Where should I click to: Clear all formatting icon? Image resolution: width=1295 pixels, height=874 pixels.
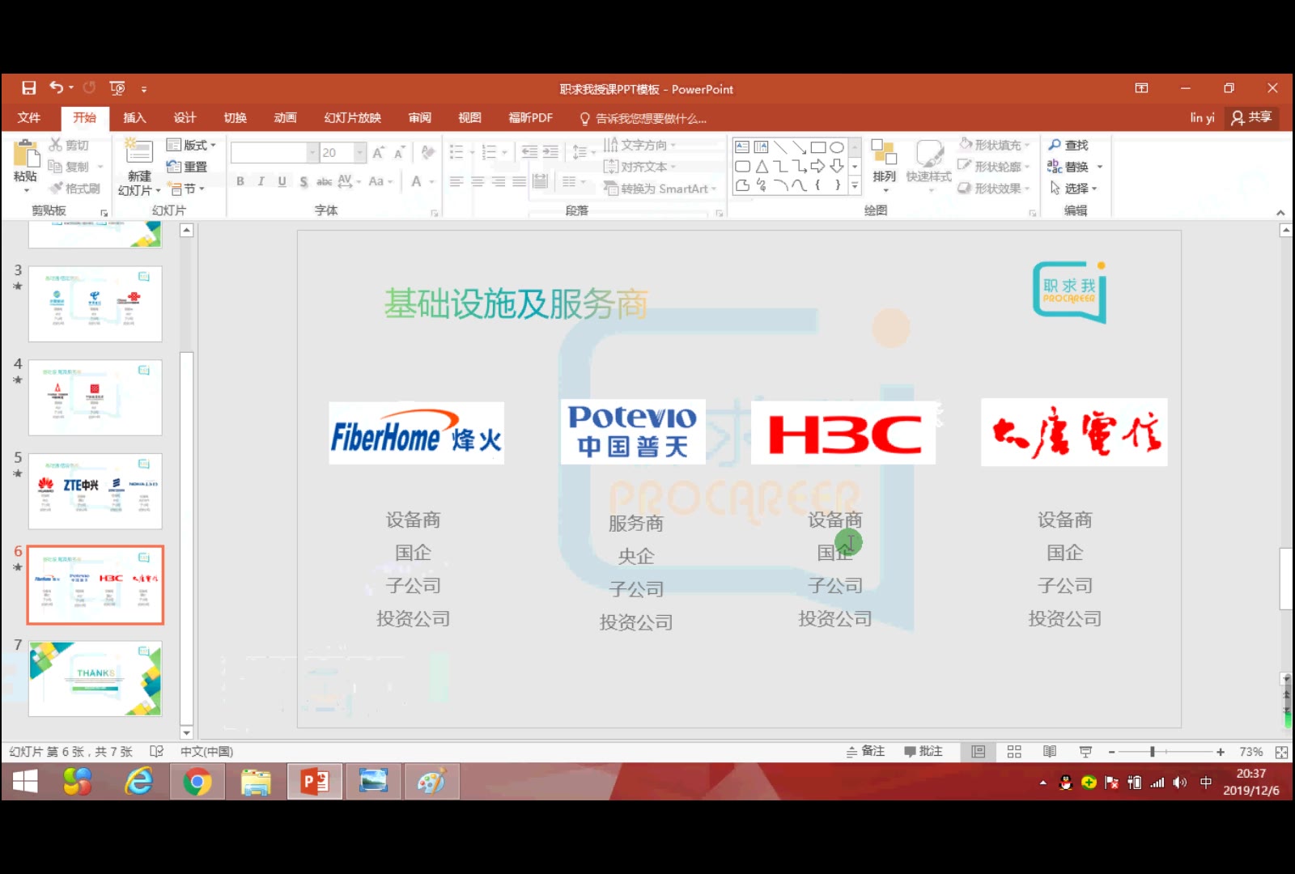[x=428, y=152]
